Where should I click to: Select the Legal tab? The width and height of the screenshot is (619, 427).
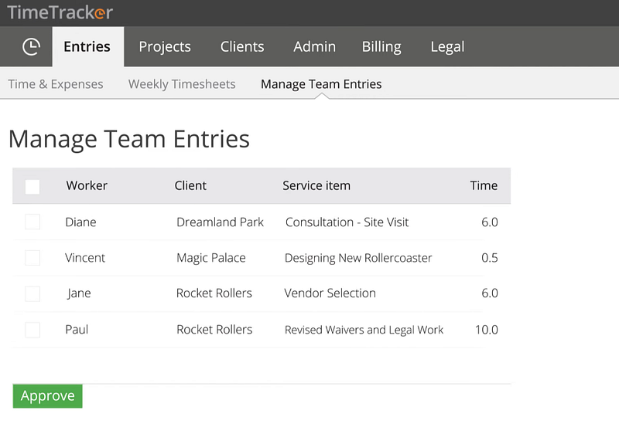point(447,47)
